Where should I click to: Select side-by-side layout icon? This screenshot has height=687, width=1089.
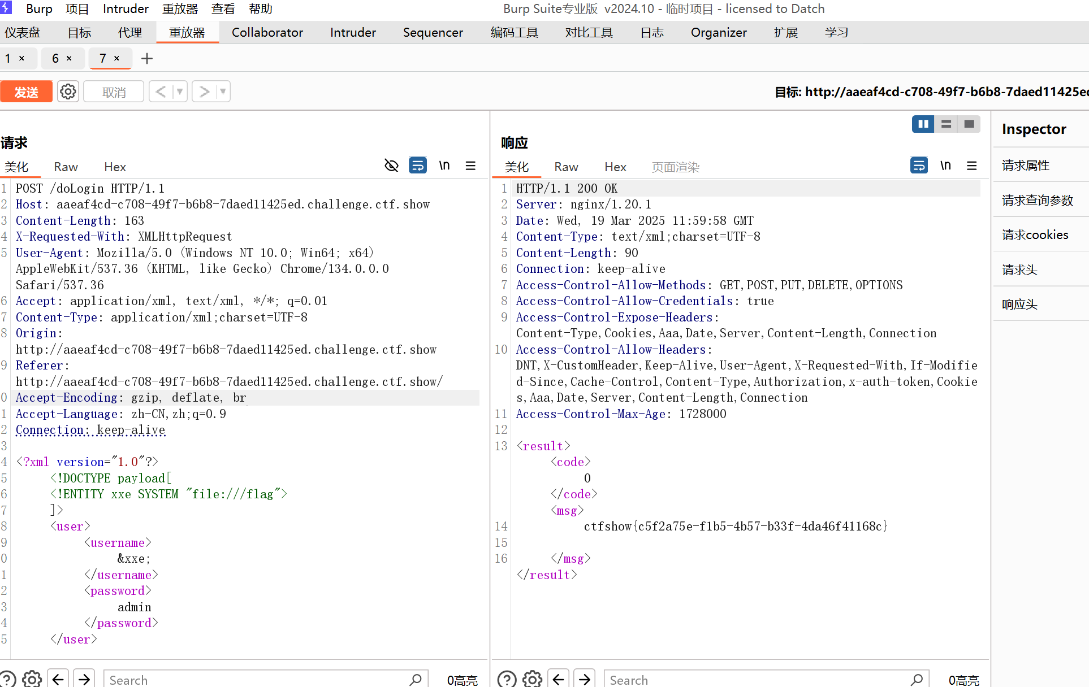[x=923, y=124]
